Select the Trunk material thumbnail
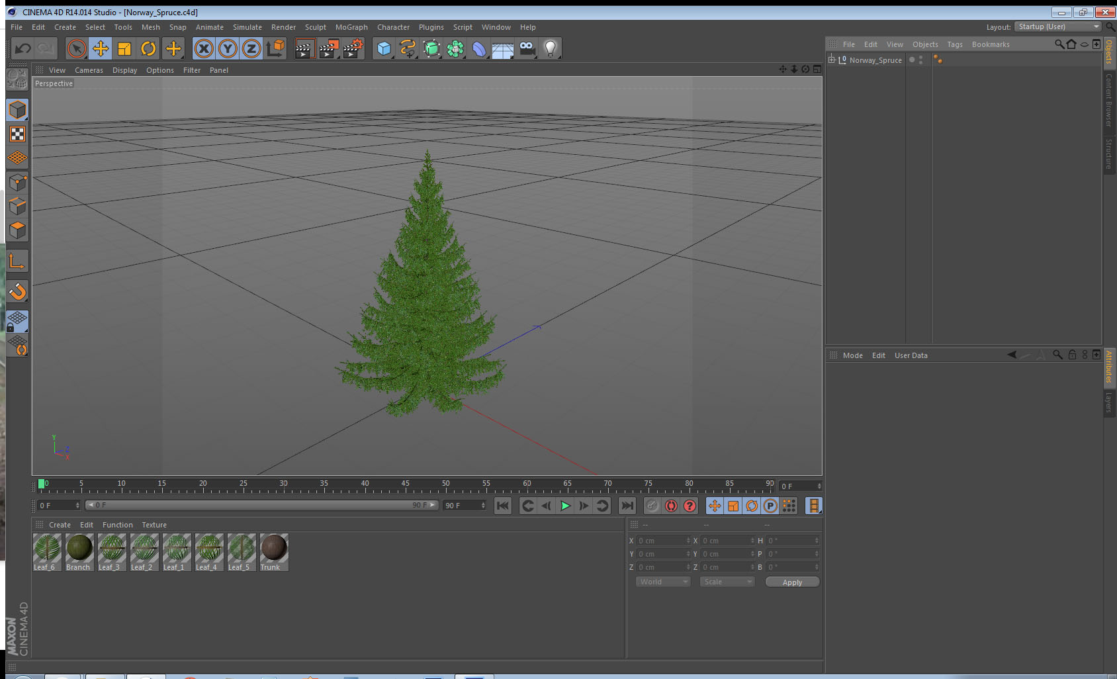Image resolution: width=1117 pixels, height=679 pixels. coord(274,553)
